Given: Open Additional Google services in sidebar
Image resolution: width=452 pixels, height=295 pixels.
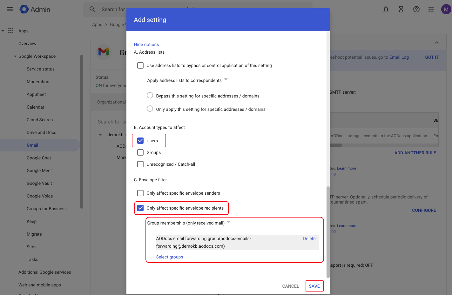Looking at the screenshot, I should tap(45, 272).
